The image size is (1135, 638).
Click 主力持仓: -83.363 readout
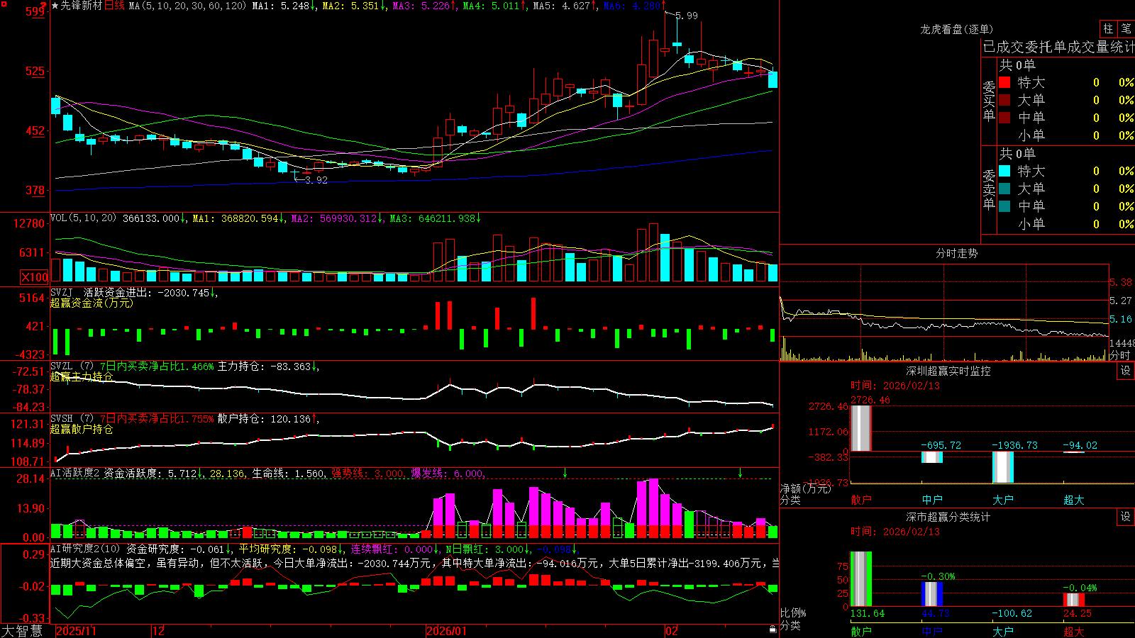(x=268, y=366)
